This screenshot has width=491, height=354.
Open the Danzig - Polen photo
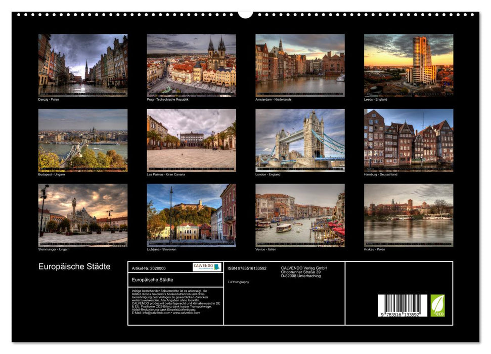click(83, 65)
